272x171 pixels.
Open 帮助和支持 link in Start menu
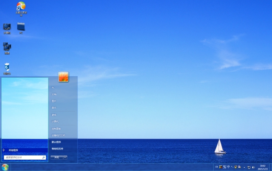(57, 149)
